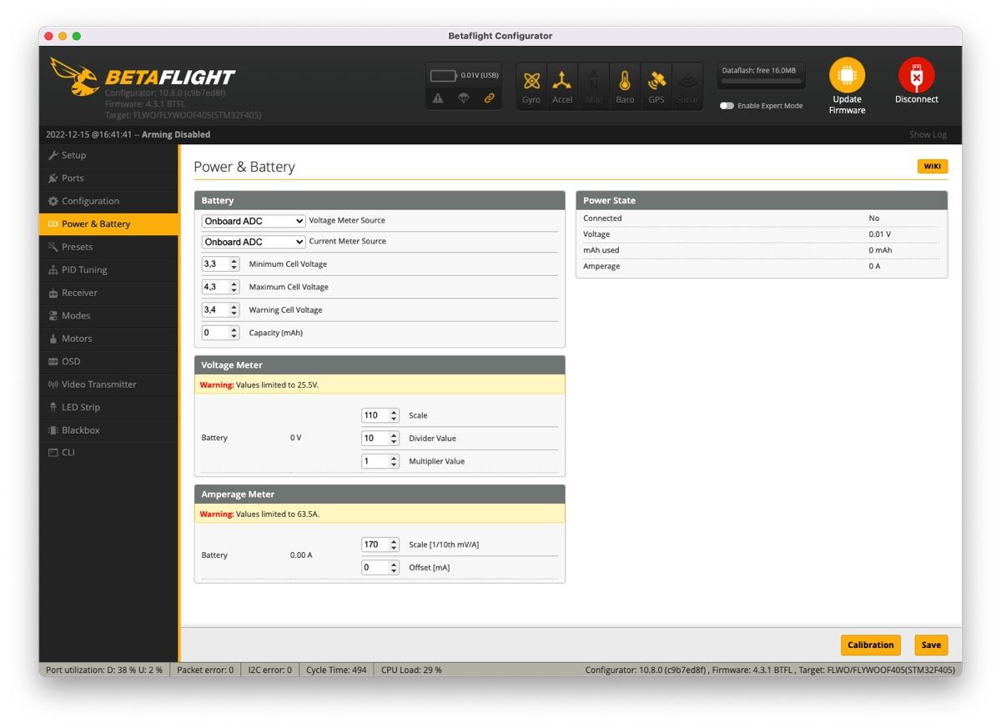Open the Receiver tab
The image size is (1001, 728).
(108, 293)
